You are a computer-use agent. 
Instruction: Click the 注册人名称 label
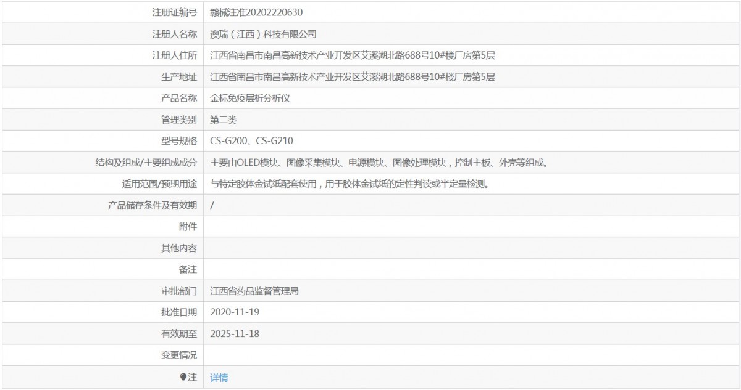(x=175, y=34)
